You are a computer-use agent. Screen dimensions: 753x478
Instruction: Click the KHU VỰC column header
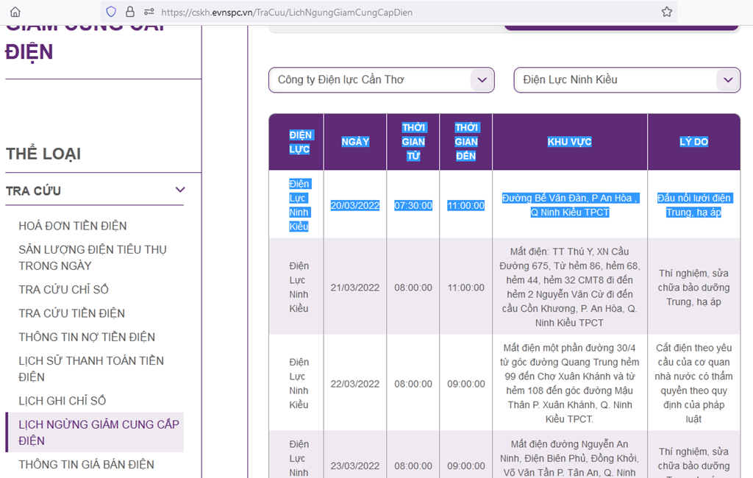(x=569, y=142)
